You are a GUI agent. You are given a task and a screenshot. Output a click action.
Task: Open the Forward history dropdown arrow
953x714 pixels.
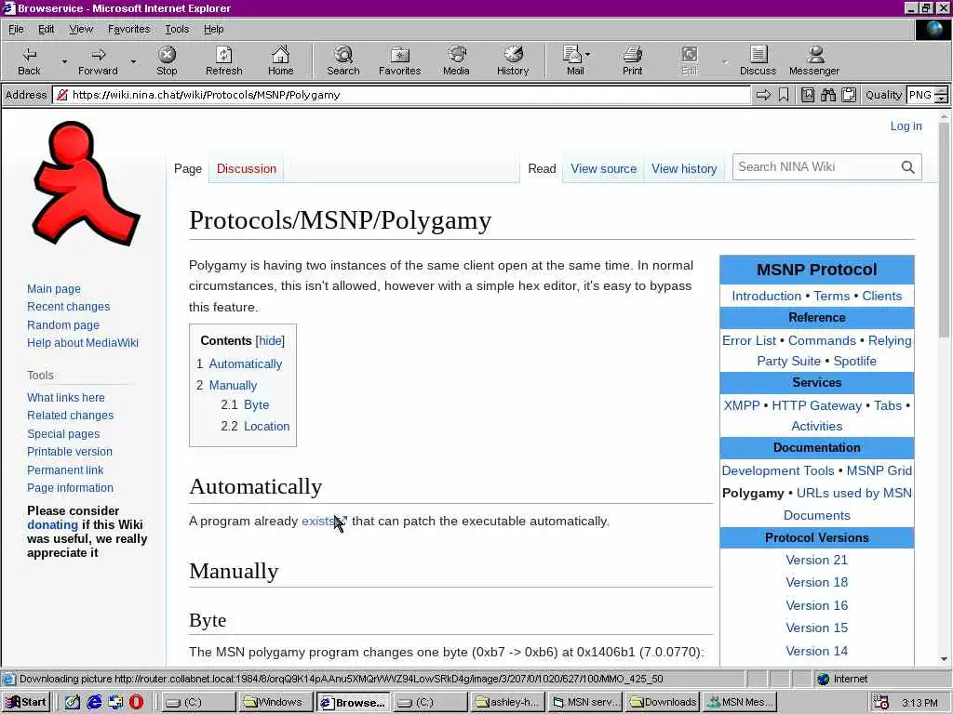click(x=133, y=61)
